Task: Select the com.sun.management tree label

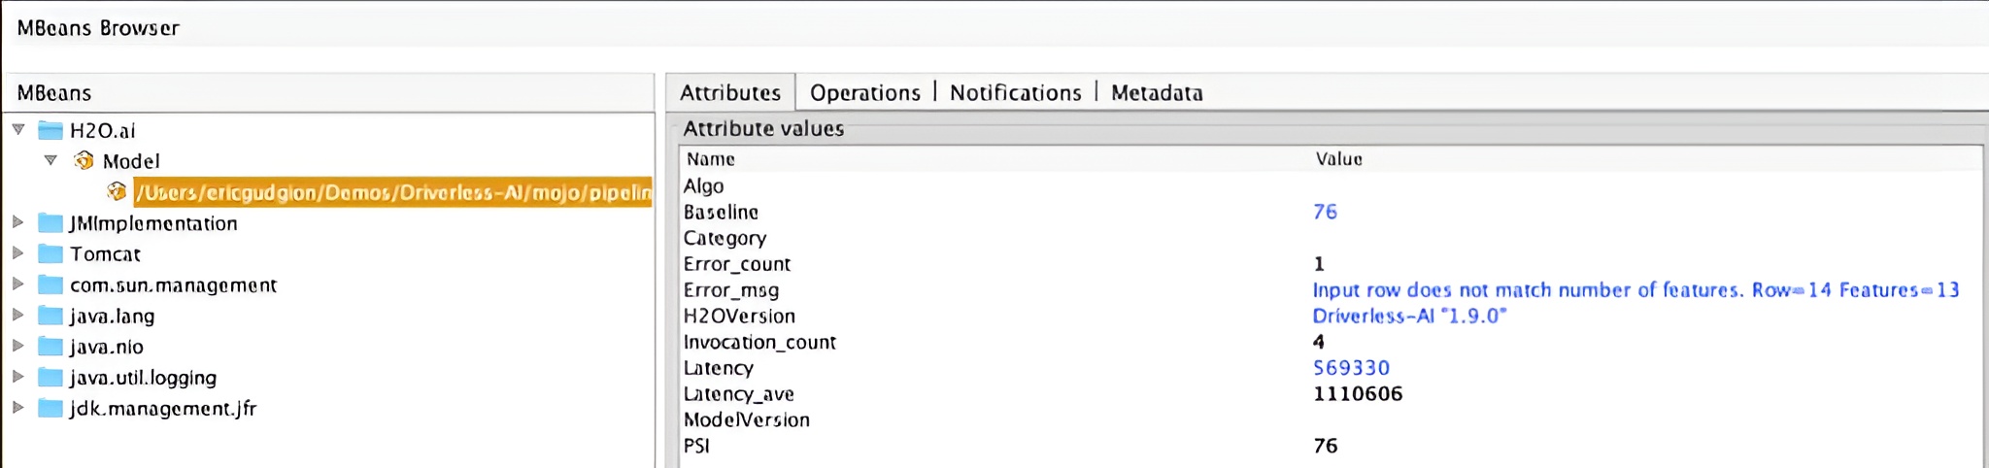Action: point(173,285)
